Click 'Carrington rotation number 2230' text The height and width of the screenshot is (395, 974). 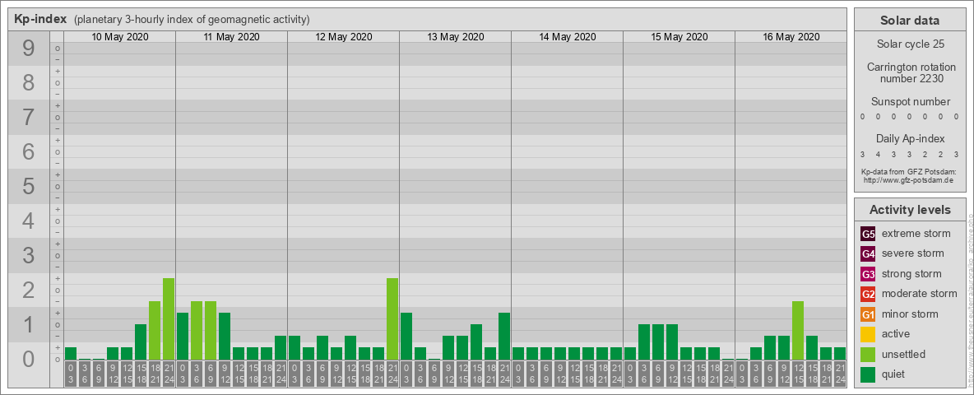911,72
